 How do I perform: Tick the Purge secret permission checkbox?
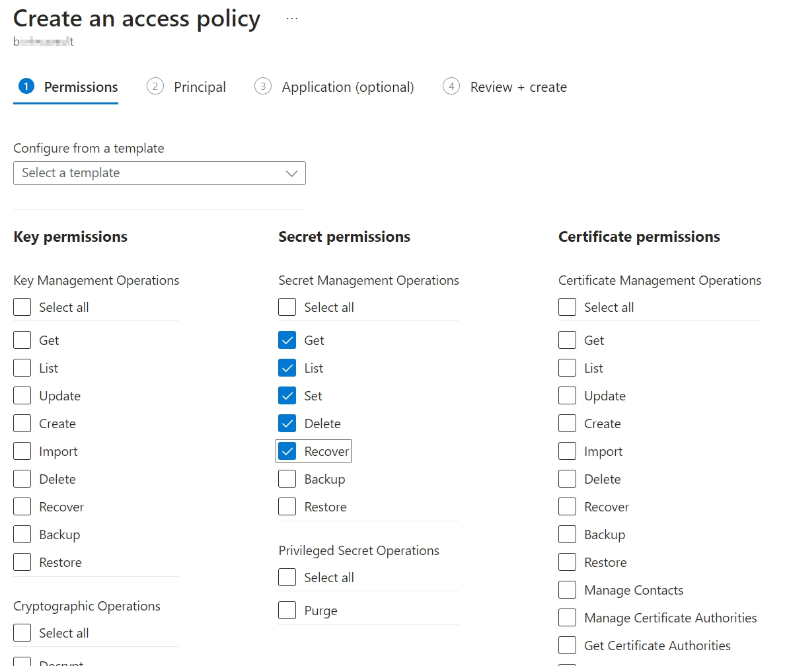tap(287, 610)
